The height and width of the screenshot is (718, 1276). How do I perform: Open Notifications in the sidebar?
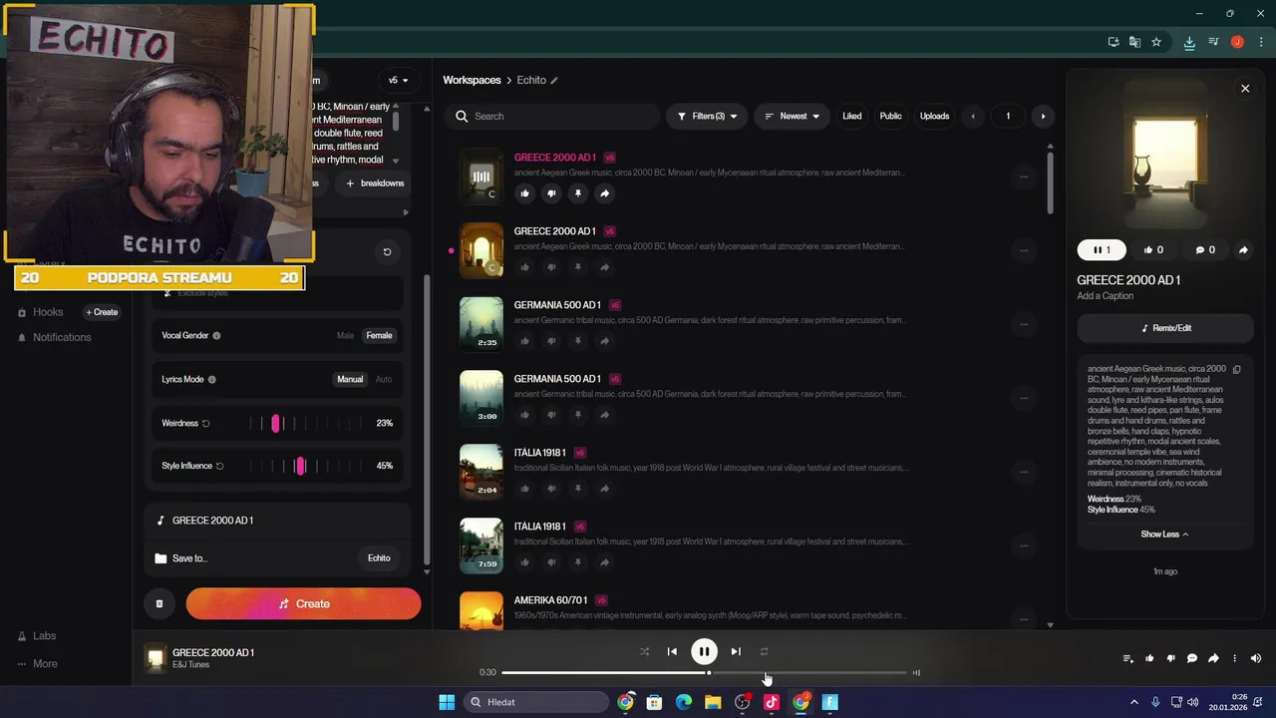pyautogui.click(x=53, y=337)
